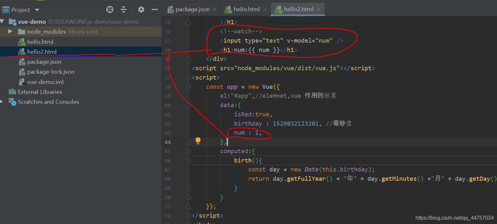Click the birthday value 1529032123201
The height and width of the screenshot is (224, 497).
pos(296,124)
